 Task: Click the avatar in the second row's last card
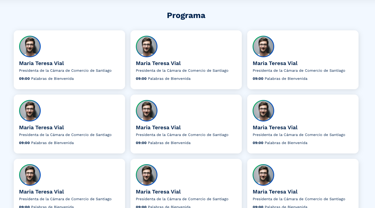263,111
